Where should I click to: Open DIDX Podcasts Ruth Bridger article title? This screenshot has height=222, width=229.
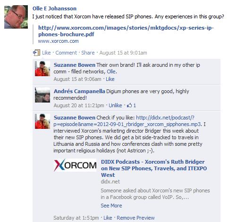click(x=154, y=168)
